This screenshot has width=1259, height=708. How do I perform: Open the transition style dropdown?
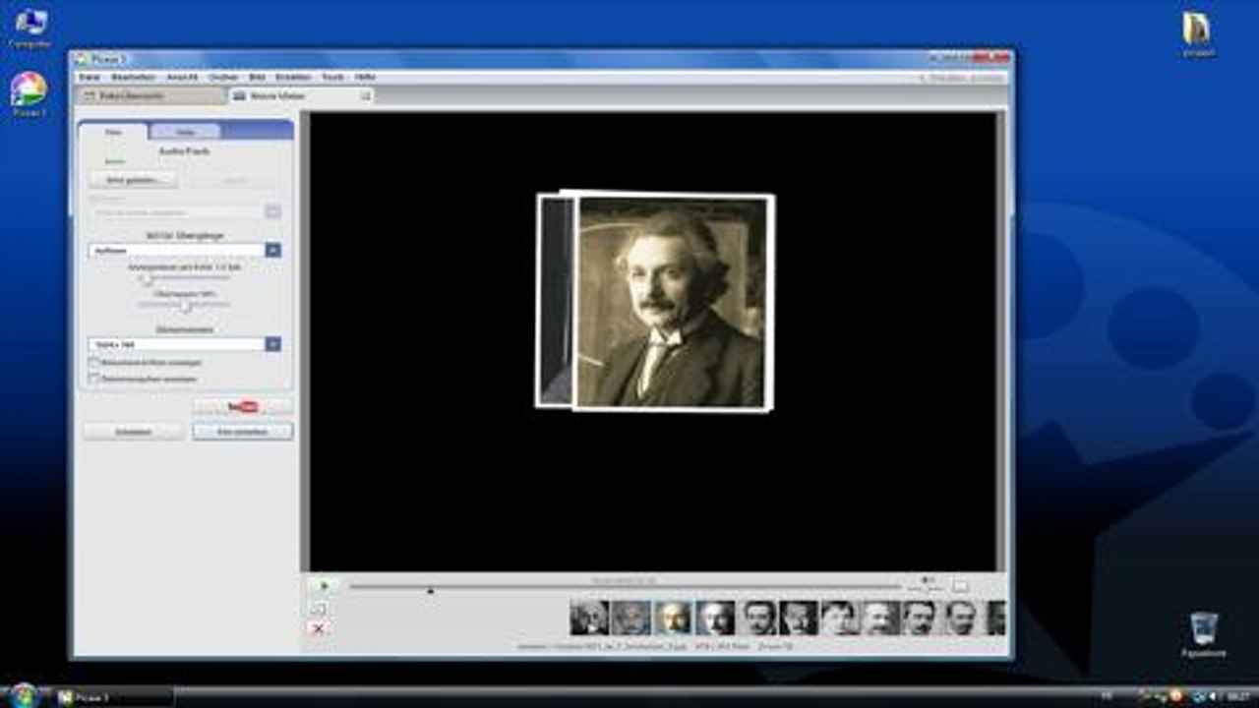(x=185, y=251)
